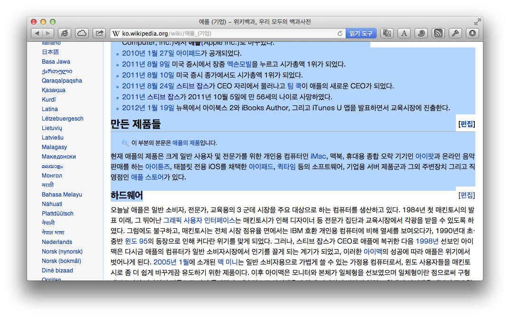Follow the iMac link in the paragraph
Image resolution: width=510 pixels, height=318 pixels.
tap(318, 157)
